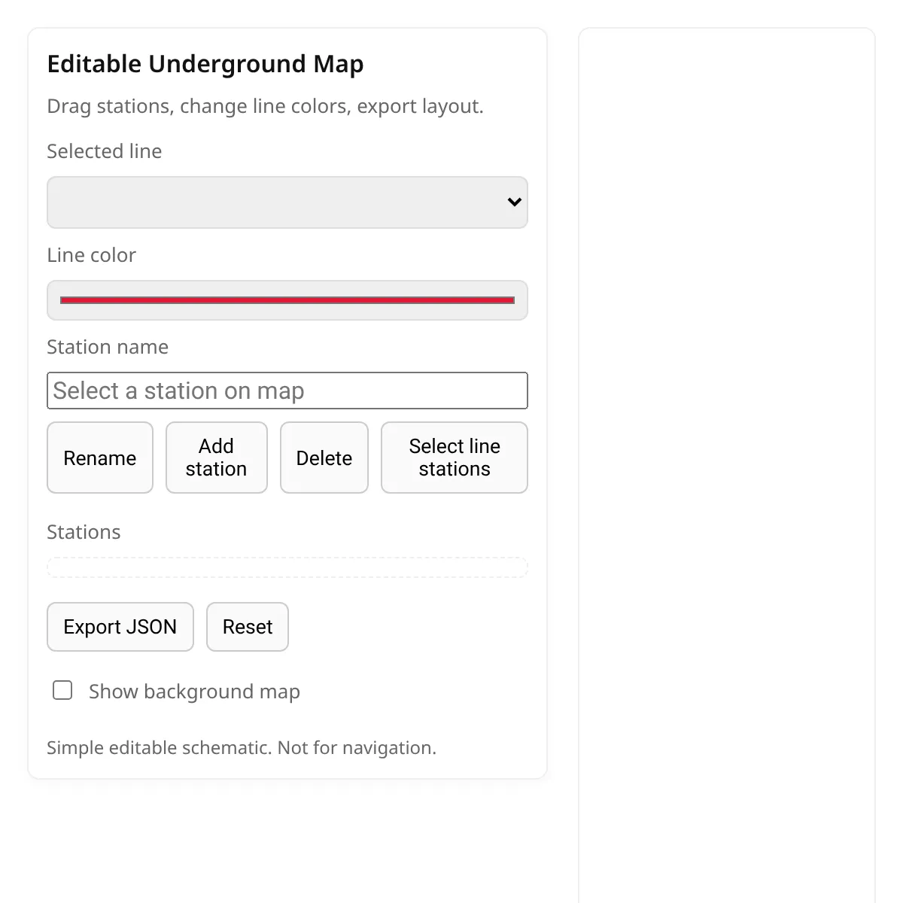Click the 'Simple editable schematic' footer note
This screenshot has width=903, height=903.
tap(242, 748)
